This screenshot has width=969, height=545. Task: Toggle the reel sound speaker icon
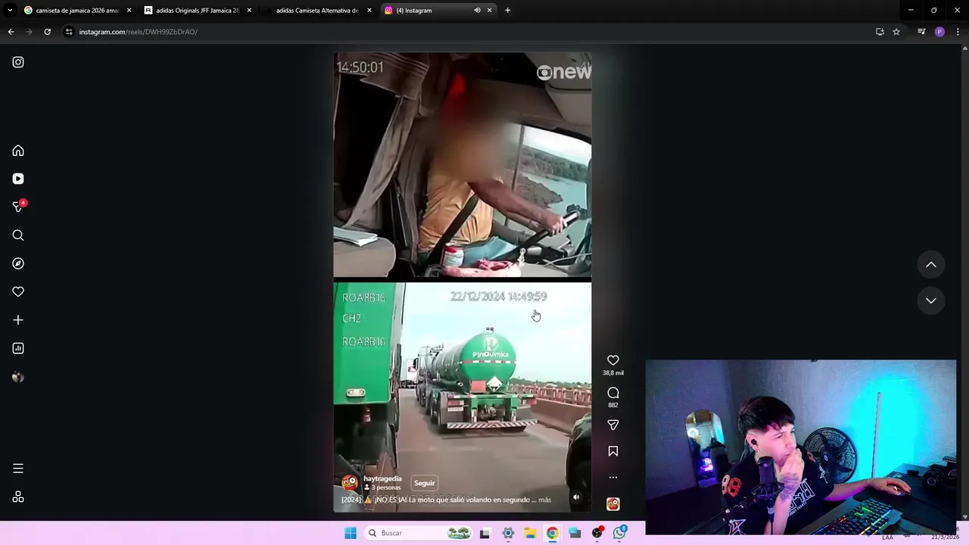coord(576,497)
